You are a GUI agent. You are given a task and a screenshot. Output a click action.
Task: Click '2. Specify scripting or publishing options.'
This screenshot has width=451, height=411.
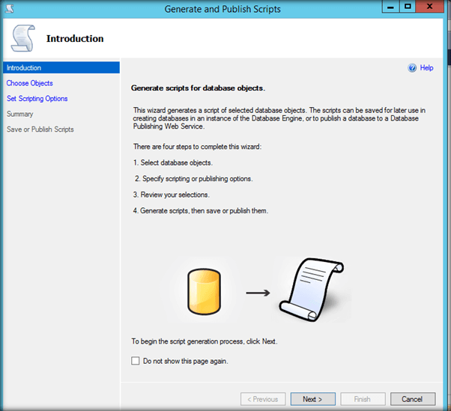194,179
